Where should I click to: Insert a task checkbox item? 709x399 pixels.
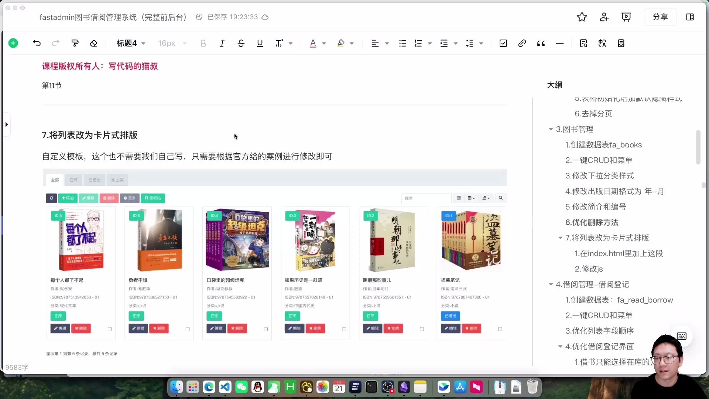click(503, 43)
